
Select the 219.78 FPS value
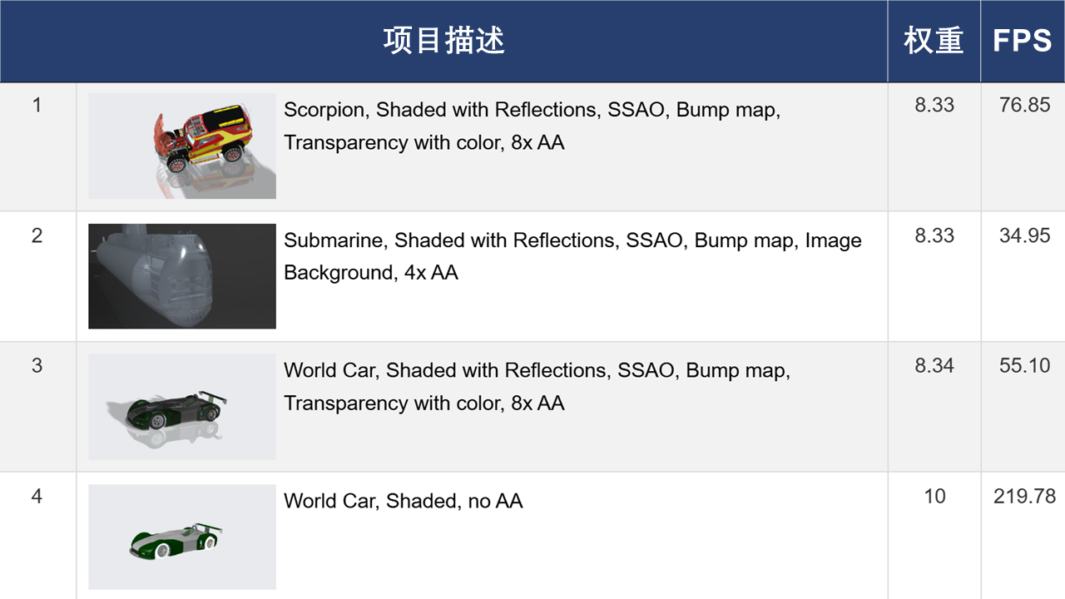click(1024, 496)
